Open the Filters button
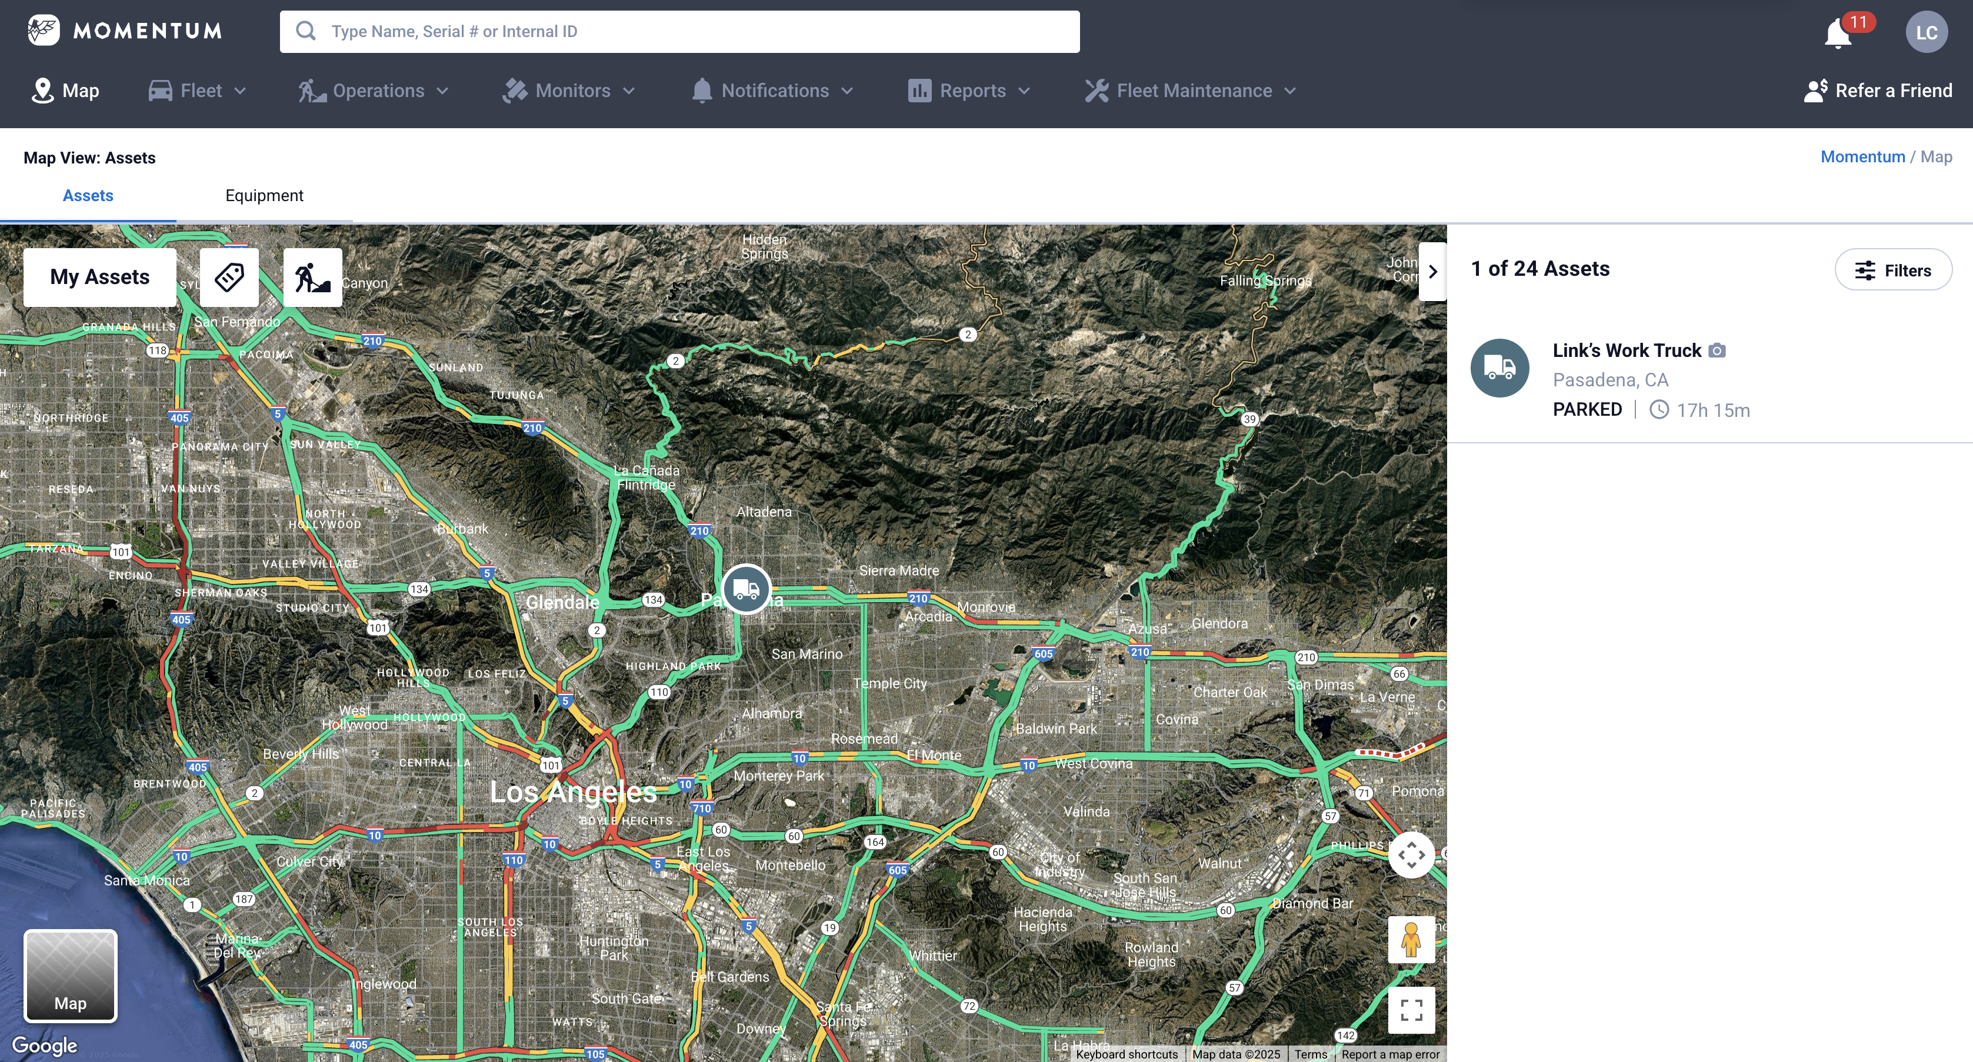Screen dimensions: 1973x1062 1892,269
